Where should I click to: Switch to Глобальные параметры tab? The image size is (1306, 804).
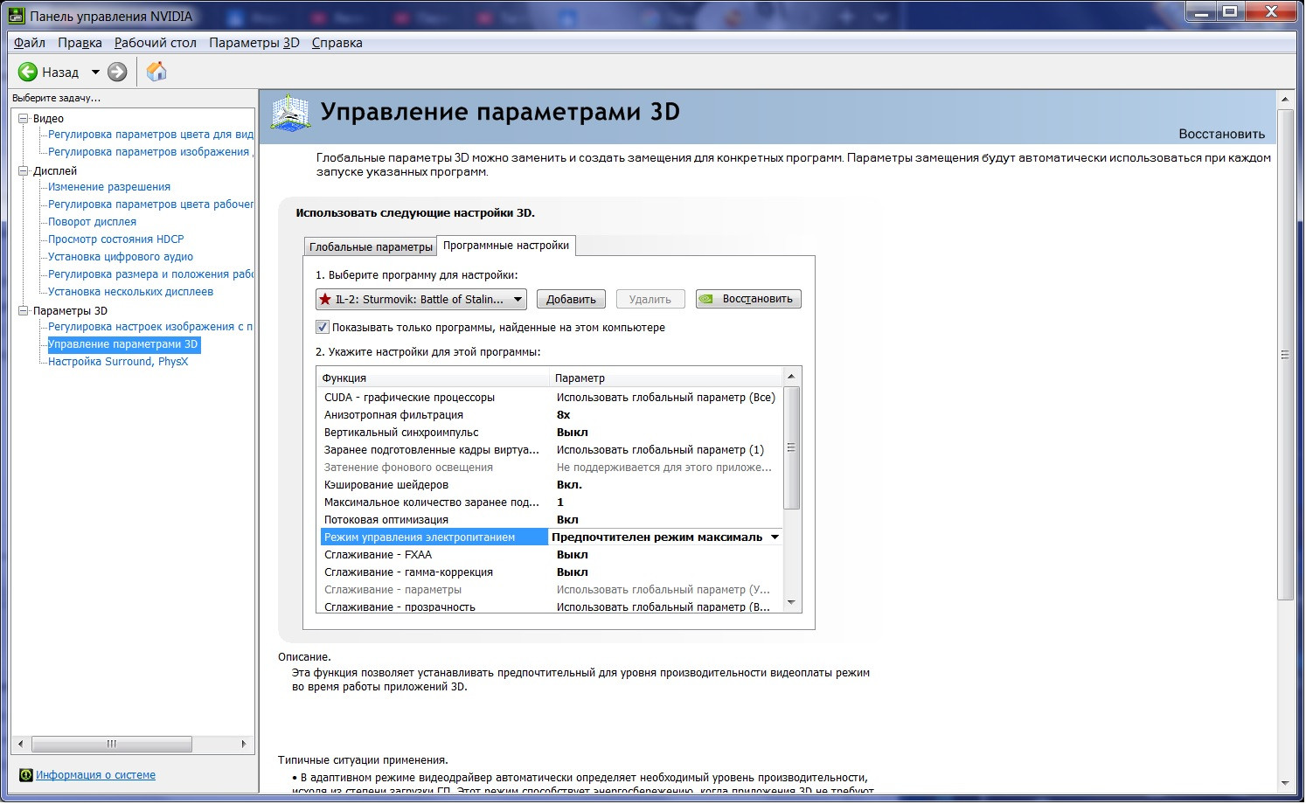371,246
